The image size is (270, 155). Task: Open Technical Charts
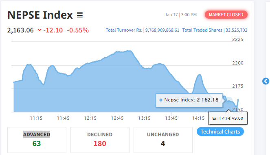tap(220, 131)
